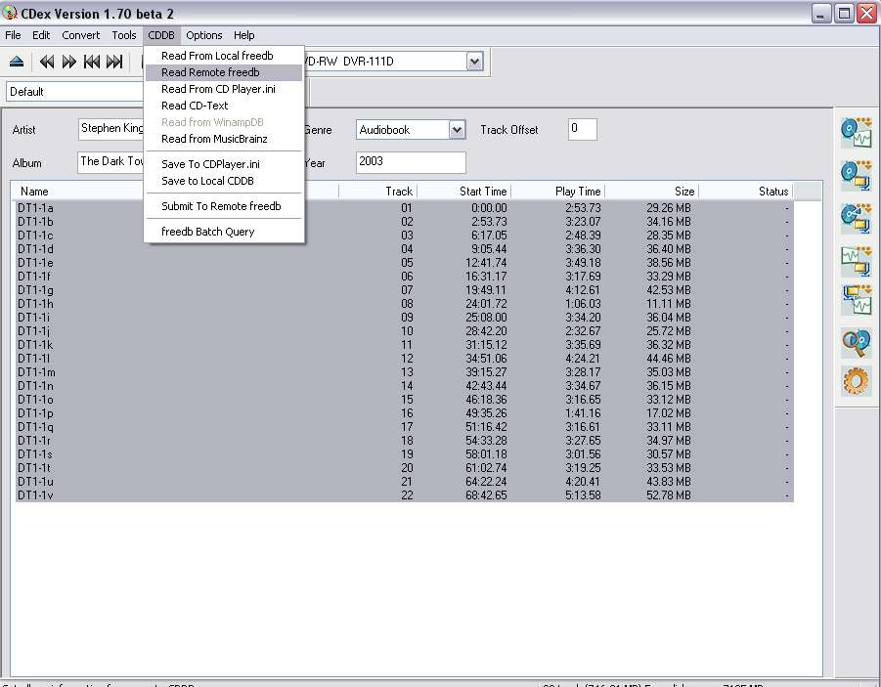The width and height of the screenshot is (881, 687).
Task: Select Submit To Remote freedb
Action: pos(224,206)
